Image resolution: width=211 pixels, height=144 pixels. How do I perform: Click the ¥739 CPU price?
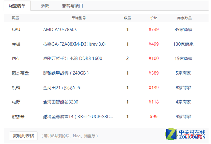pos(154,29)
